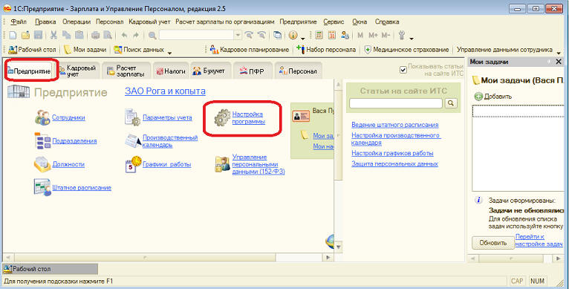
Task: Open the ЗАО Рога и копыта link
Action: (x=165, y=91)
